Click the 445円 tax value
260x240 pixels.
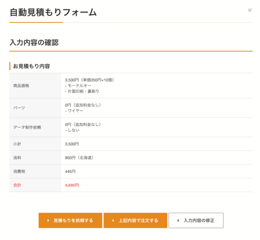[x=70, y=171]
